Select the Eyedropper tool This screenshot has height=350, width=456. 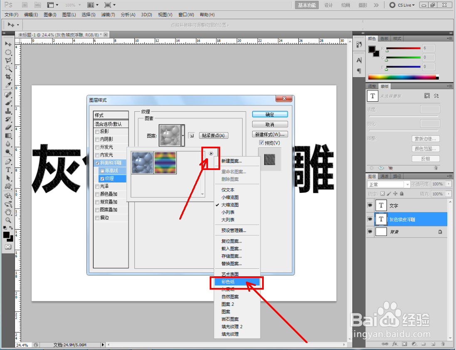click(x=8, y=85)
